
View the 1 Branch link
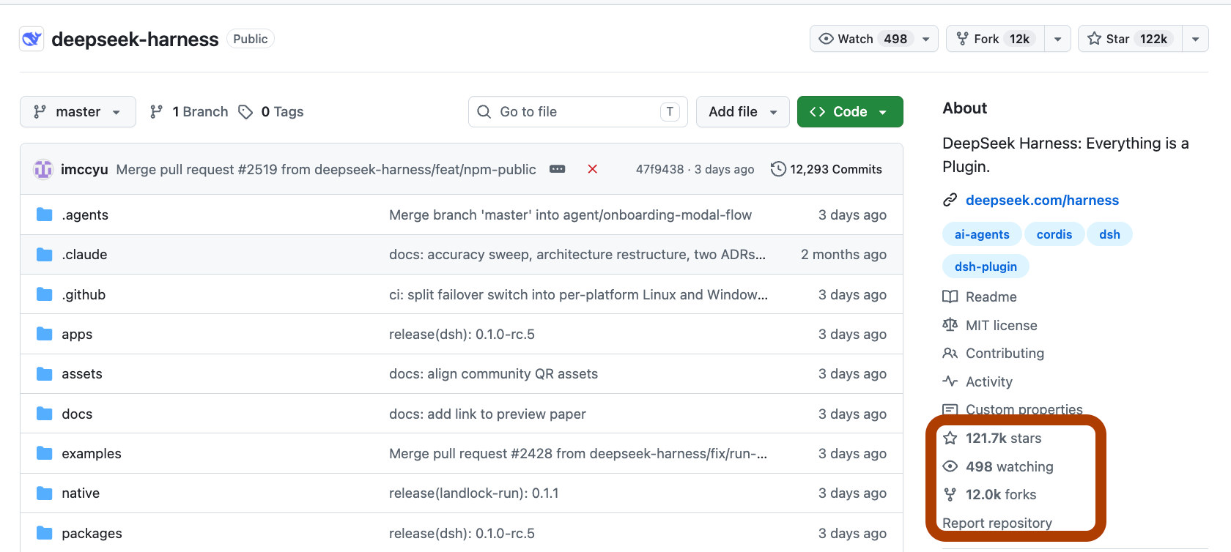point(189,111)
